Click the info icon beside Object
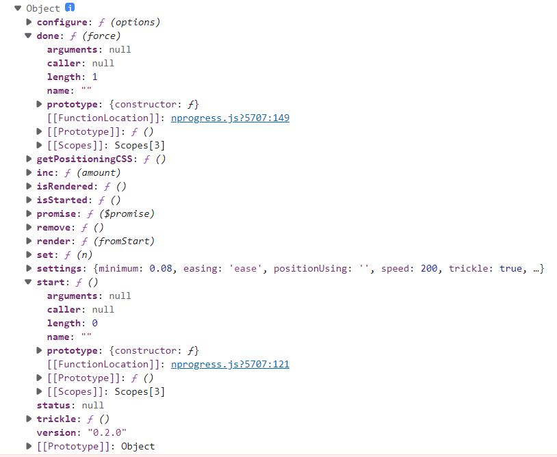Image resolution: width=557 pixels, height=457 pixels. coord(70,8)
